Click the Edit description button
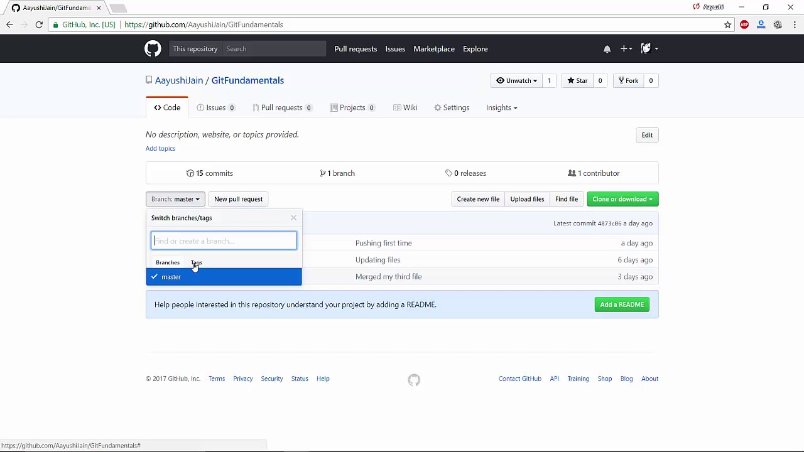Viewport: 804px width, 452px height. pos(647,135)
